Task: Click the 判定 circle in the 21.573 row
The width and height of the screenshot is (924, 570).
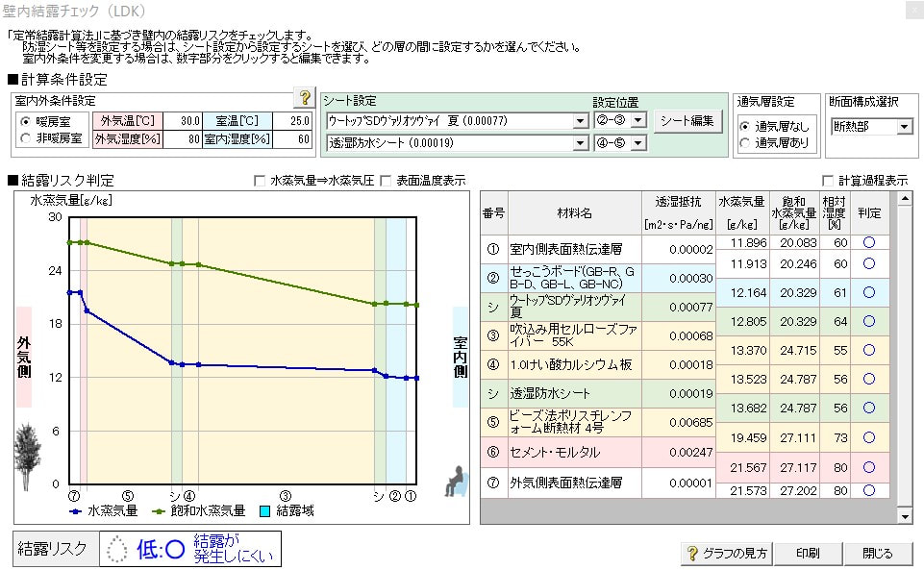Action: coord(869,490)
